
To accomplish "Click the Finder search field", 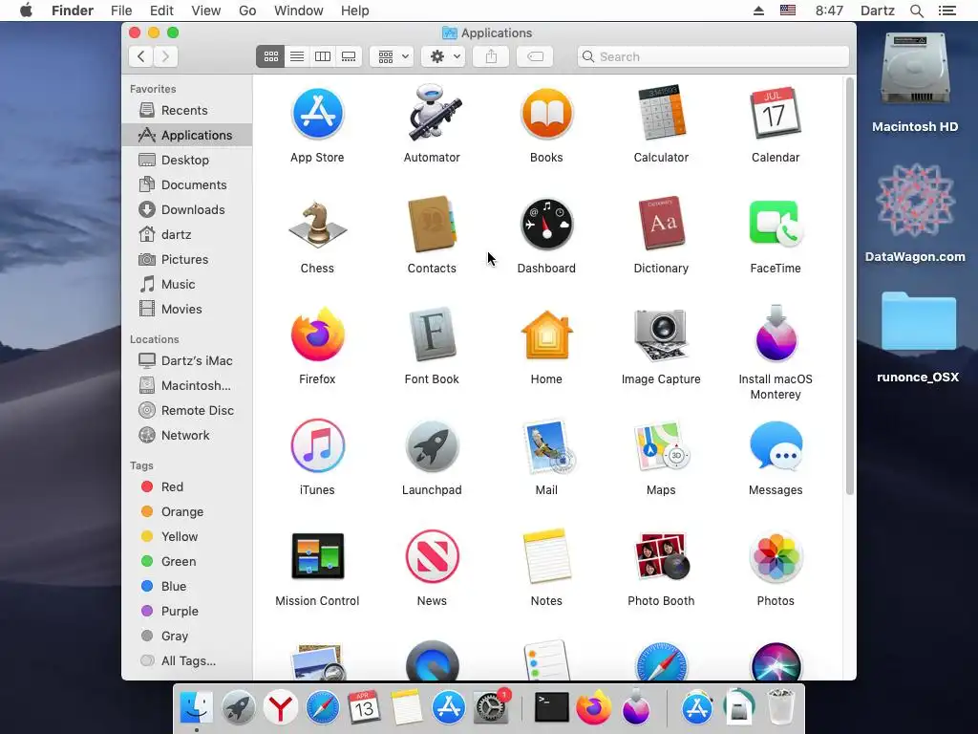I will (712, 56).
